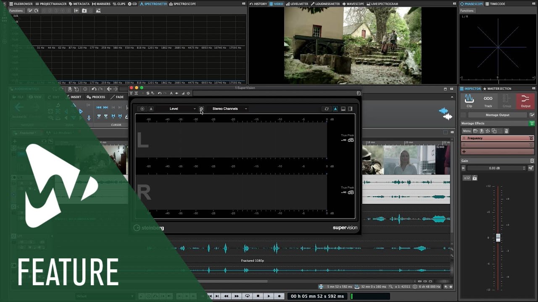Click the gain value stepper arrows
The image size is (538, 302).
click(x=524, y=168)
